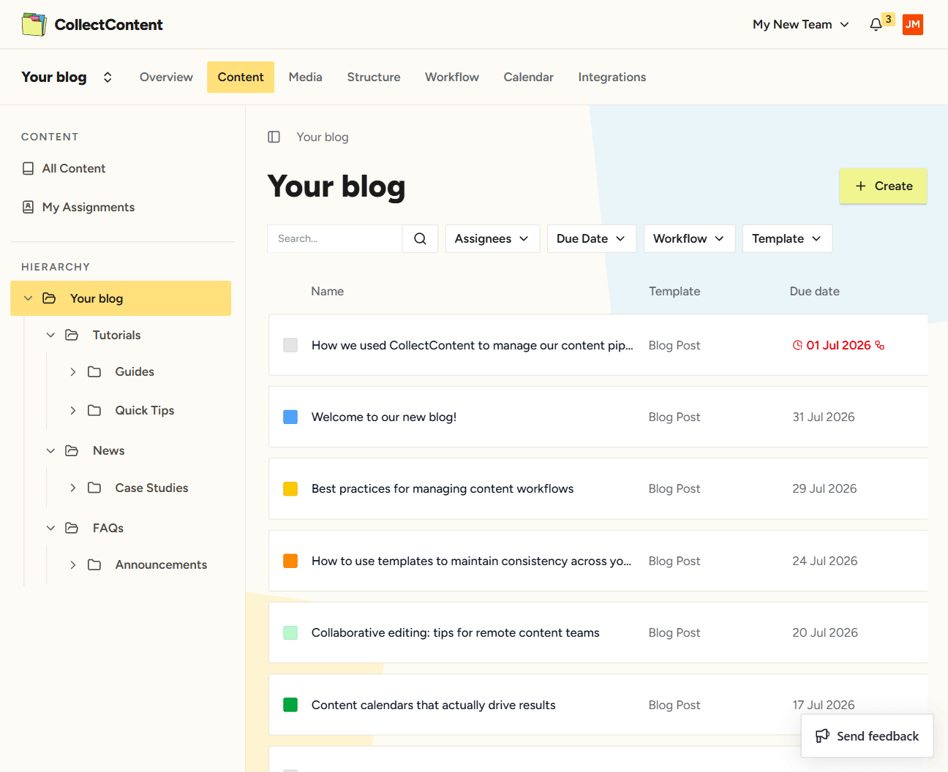Toggle the sidebar panel icon near breadcrumb
The image size is (948, 772).
(274, 137)
